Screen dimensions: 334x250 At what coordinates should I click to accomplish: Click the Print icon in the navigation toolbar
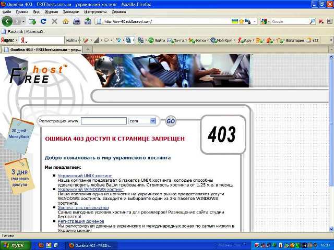click(77, 21)
